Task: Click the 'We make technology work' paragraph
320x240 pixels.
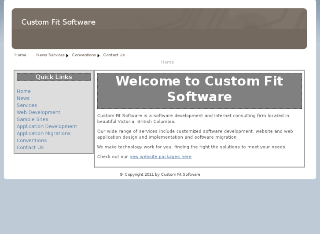Action: click(191, 147)
